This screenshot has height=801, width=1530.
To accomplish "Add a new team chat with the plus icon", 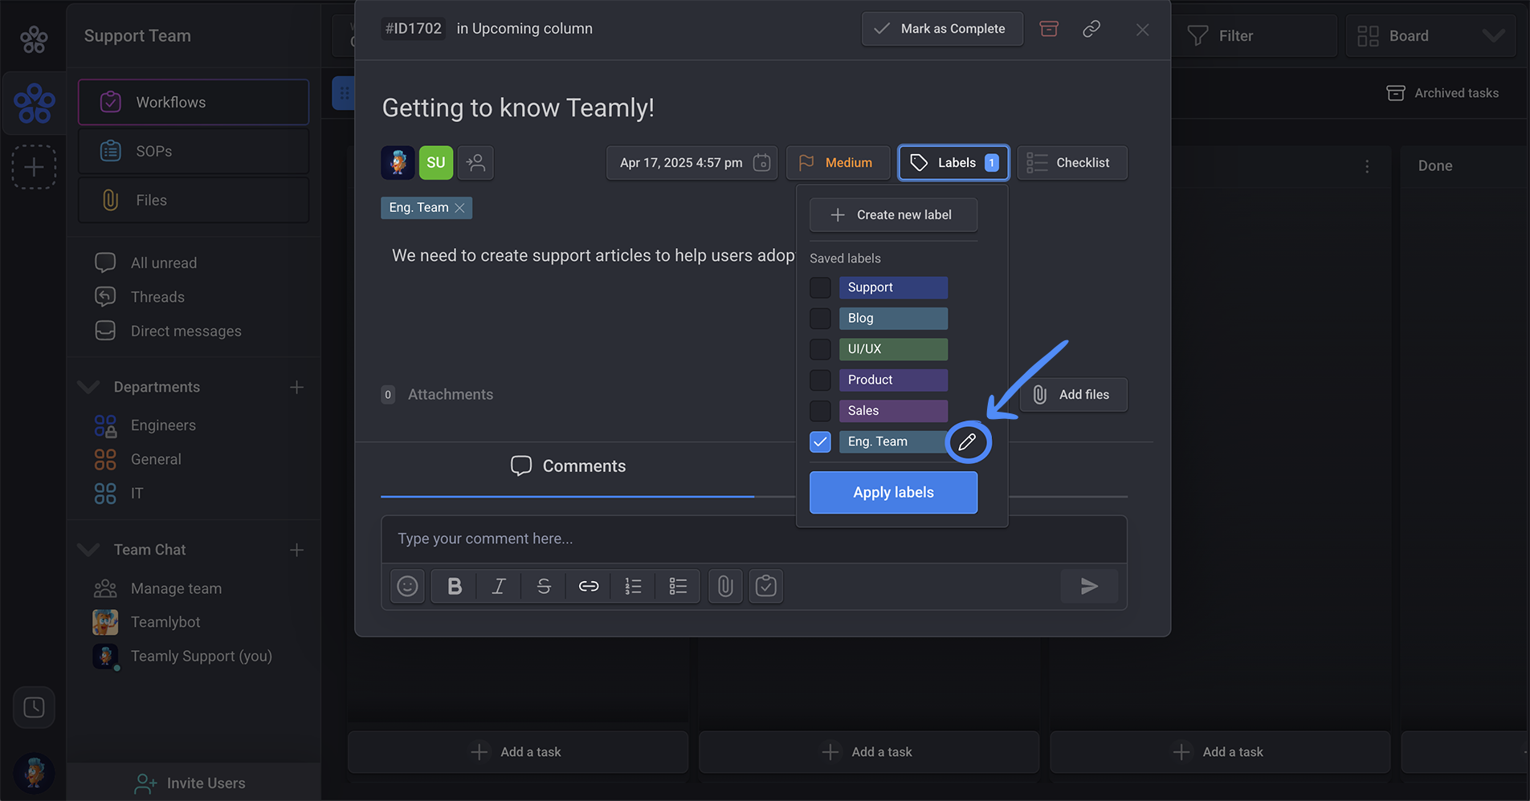I will click(x=296, y=550).
